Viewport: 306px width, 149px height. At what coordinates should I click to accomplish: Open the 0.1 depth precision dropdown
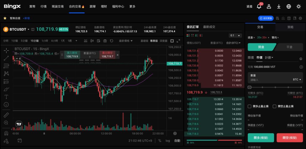click(x=235, y=36)
